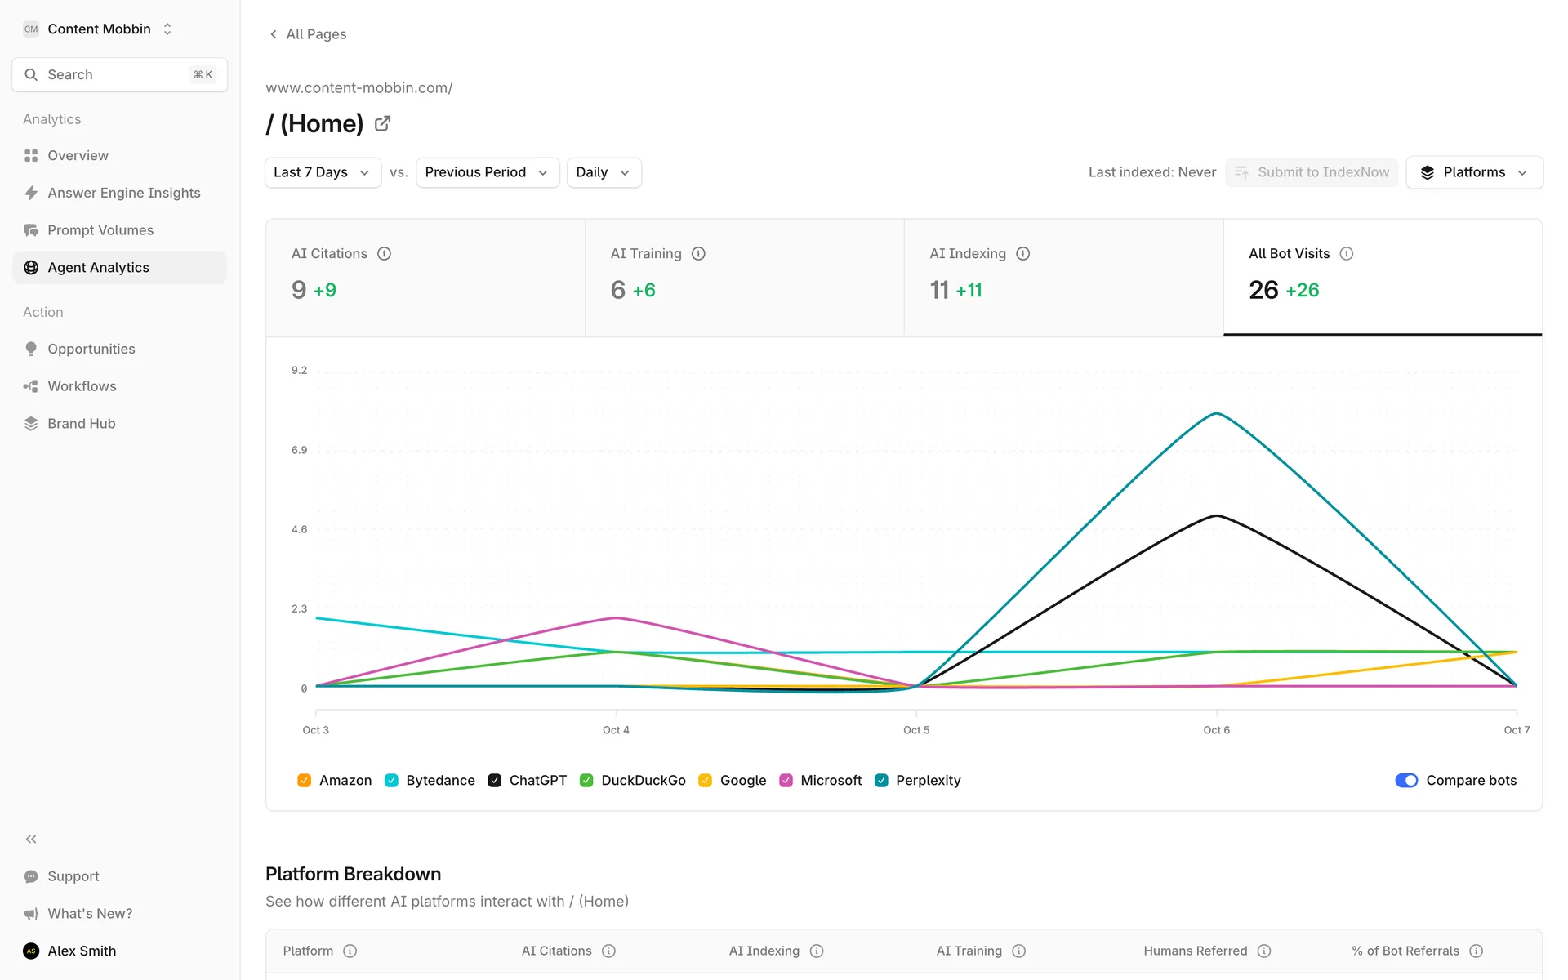1568x980 pixels.
Task: Focus the sidebar Search field
Action: click(x=119, y=74)
